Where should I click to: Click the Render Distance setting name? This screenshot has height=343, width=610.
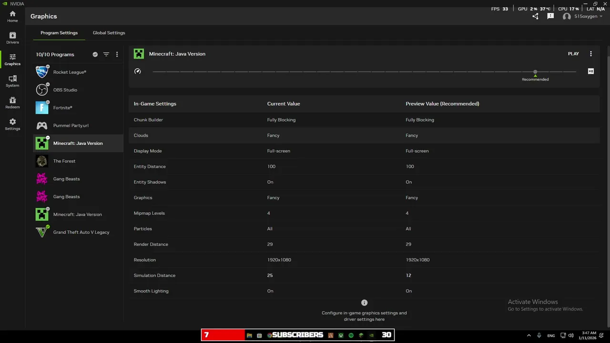151,244
